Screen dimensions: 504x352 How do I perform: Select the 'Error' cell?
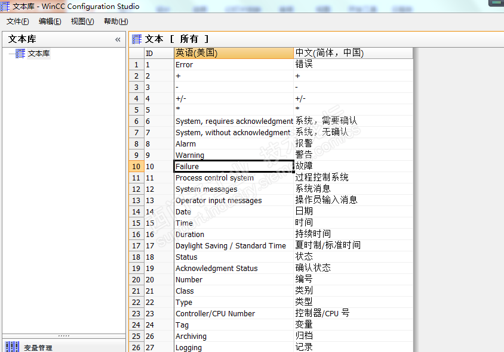click(233, 65)
